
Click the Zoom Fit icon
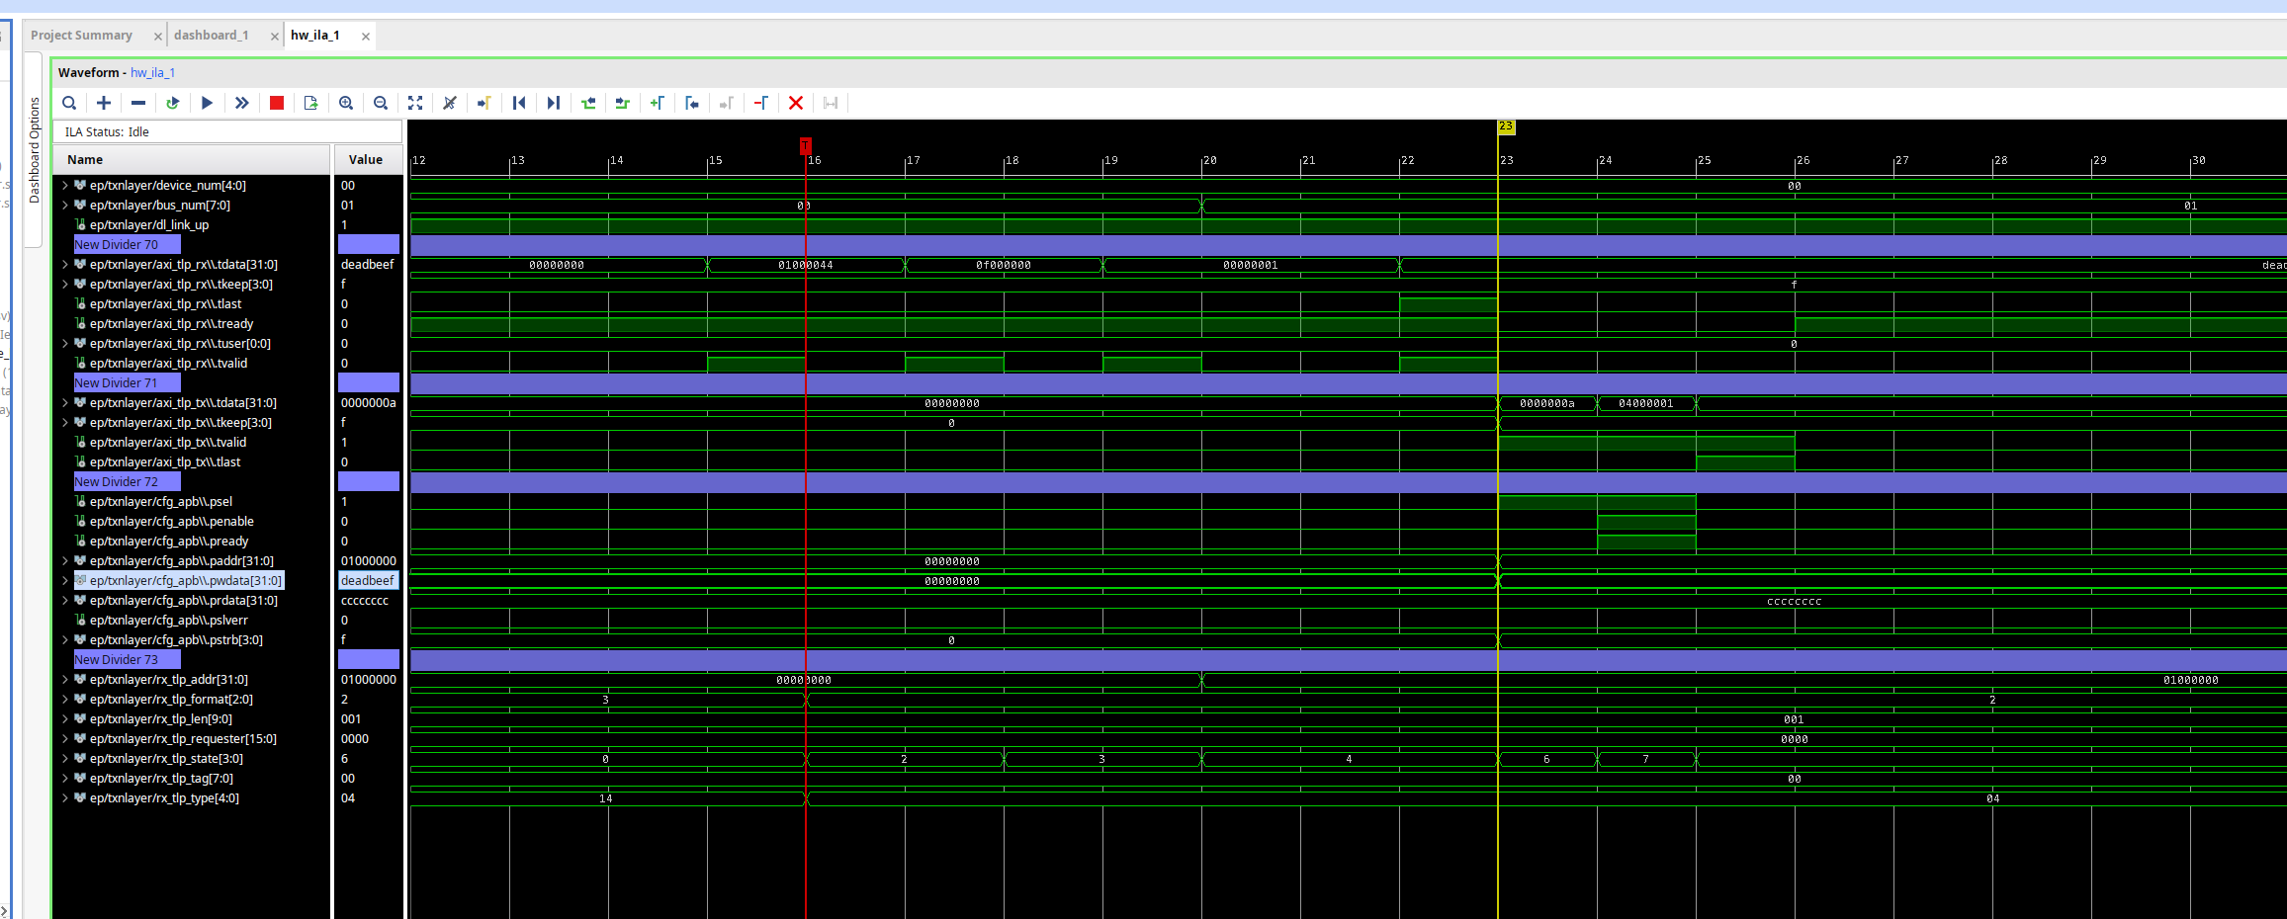415,103
